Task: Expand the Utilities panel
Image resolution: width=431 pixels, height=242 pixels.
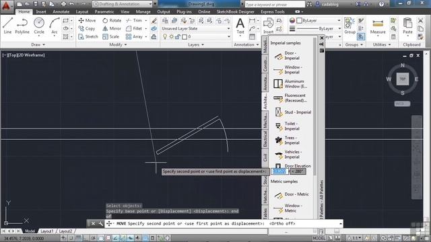Action: click(x=382, y=44)
